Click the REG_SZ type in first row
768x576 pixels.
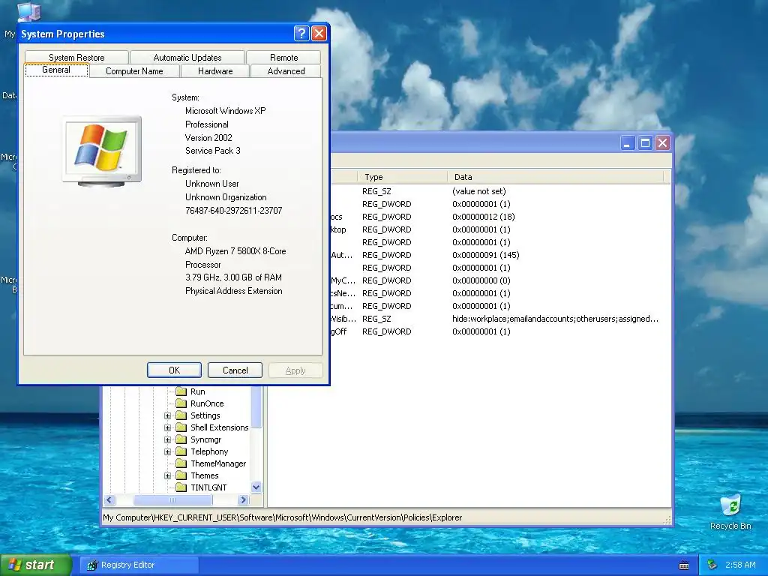coord(376,191)
